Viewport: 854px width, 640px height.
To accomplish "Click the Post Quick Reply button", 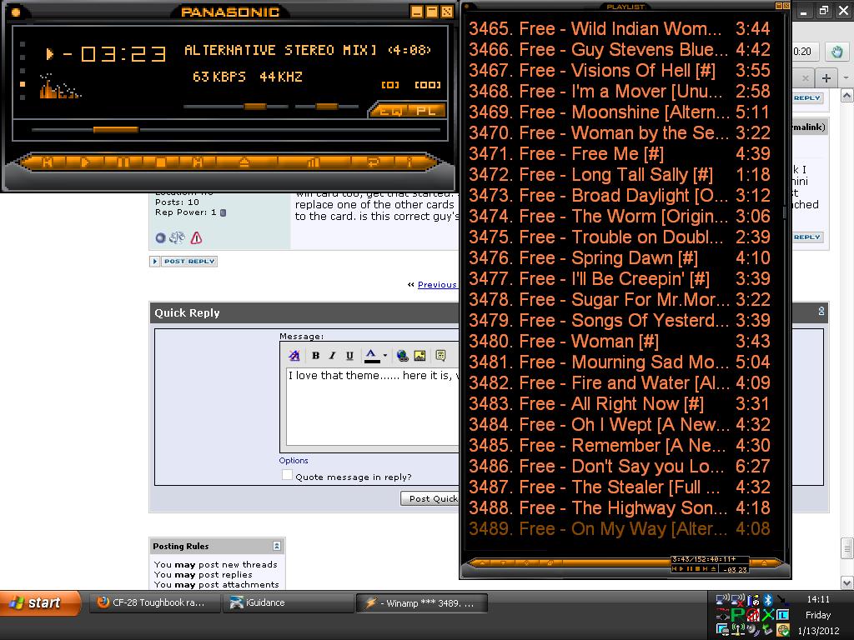I will click(430, 498).
